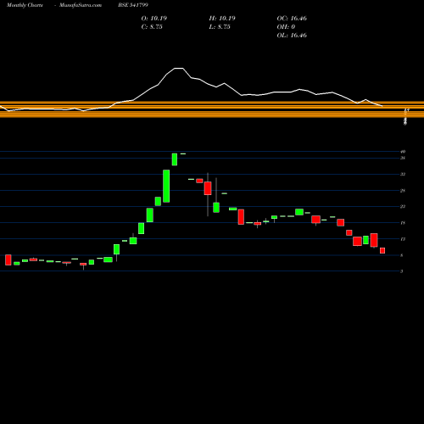Click the 28 price axis label
The width and height of the screenshot is (424, 424).
coord(403,191)
